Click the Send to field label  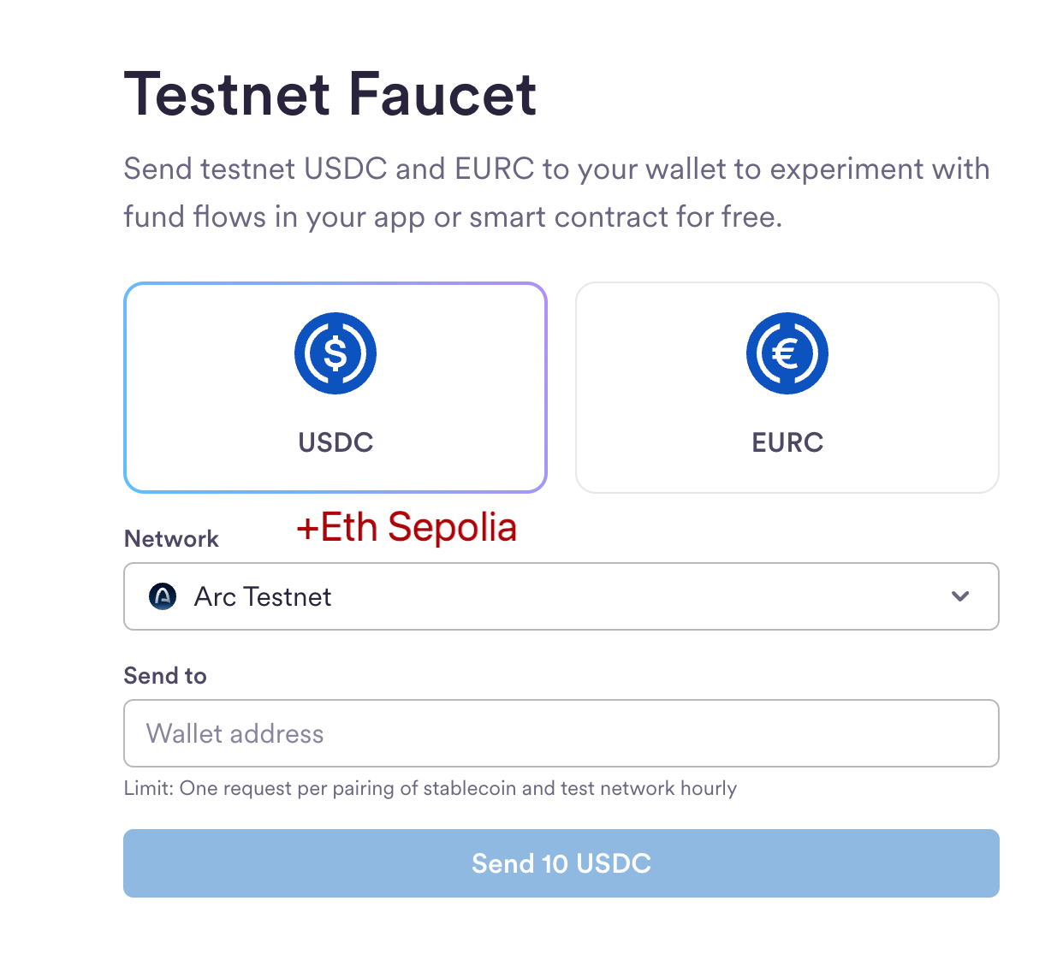coord(165,676)
